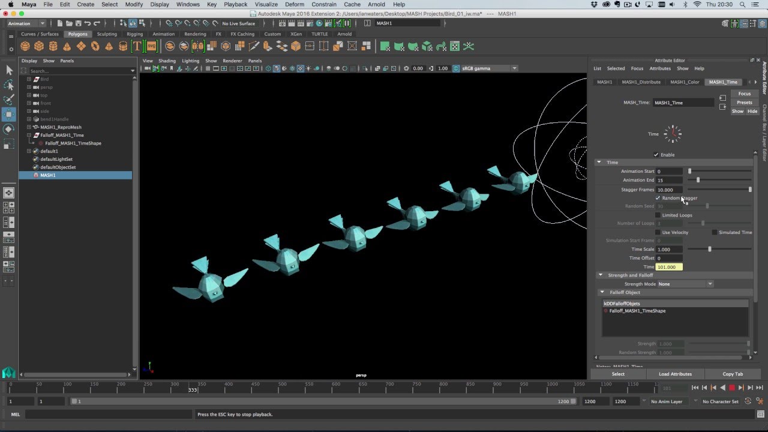
Task: Create a polygon cube from the shelf
Action: [x=39, y=46]
